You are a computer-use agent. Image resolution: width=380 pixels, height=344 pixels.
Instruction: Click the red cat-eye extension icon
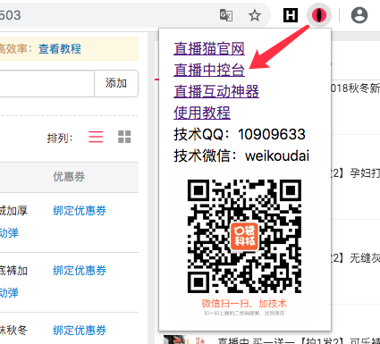click(x=319, y=15)
